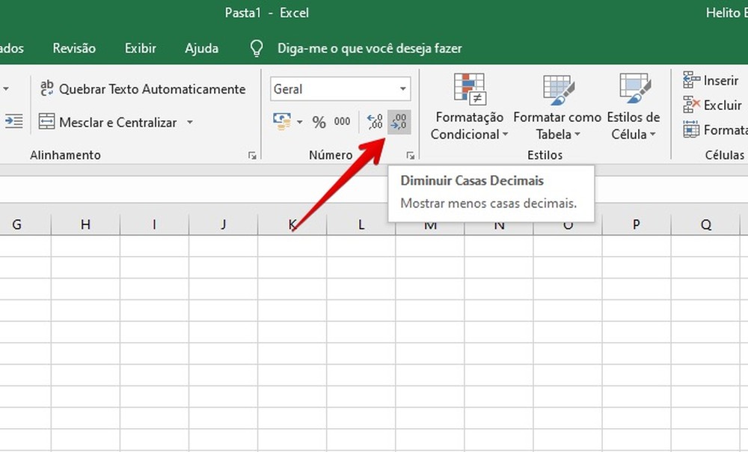The width and height of the screenshot is (748, 452).
Task: Apply accounting number format currency icon
Action: (x=283, y=121)
